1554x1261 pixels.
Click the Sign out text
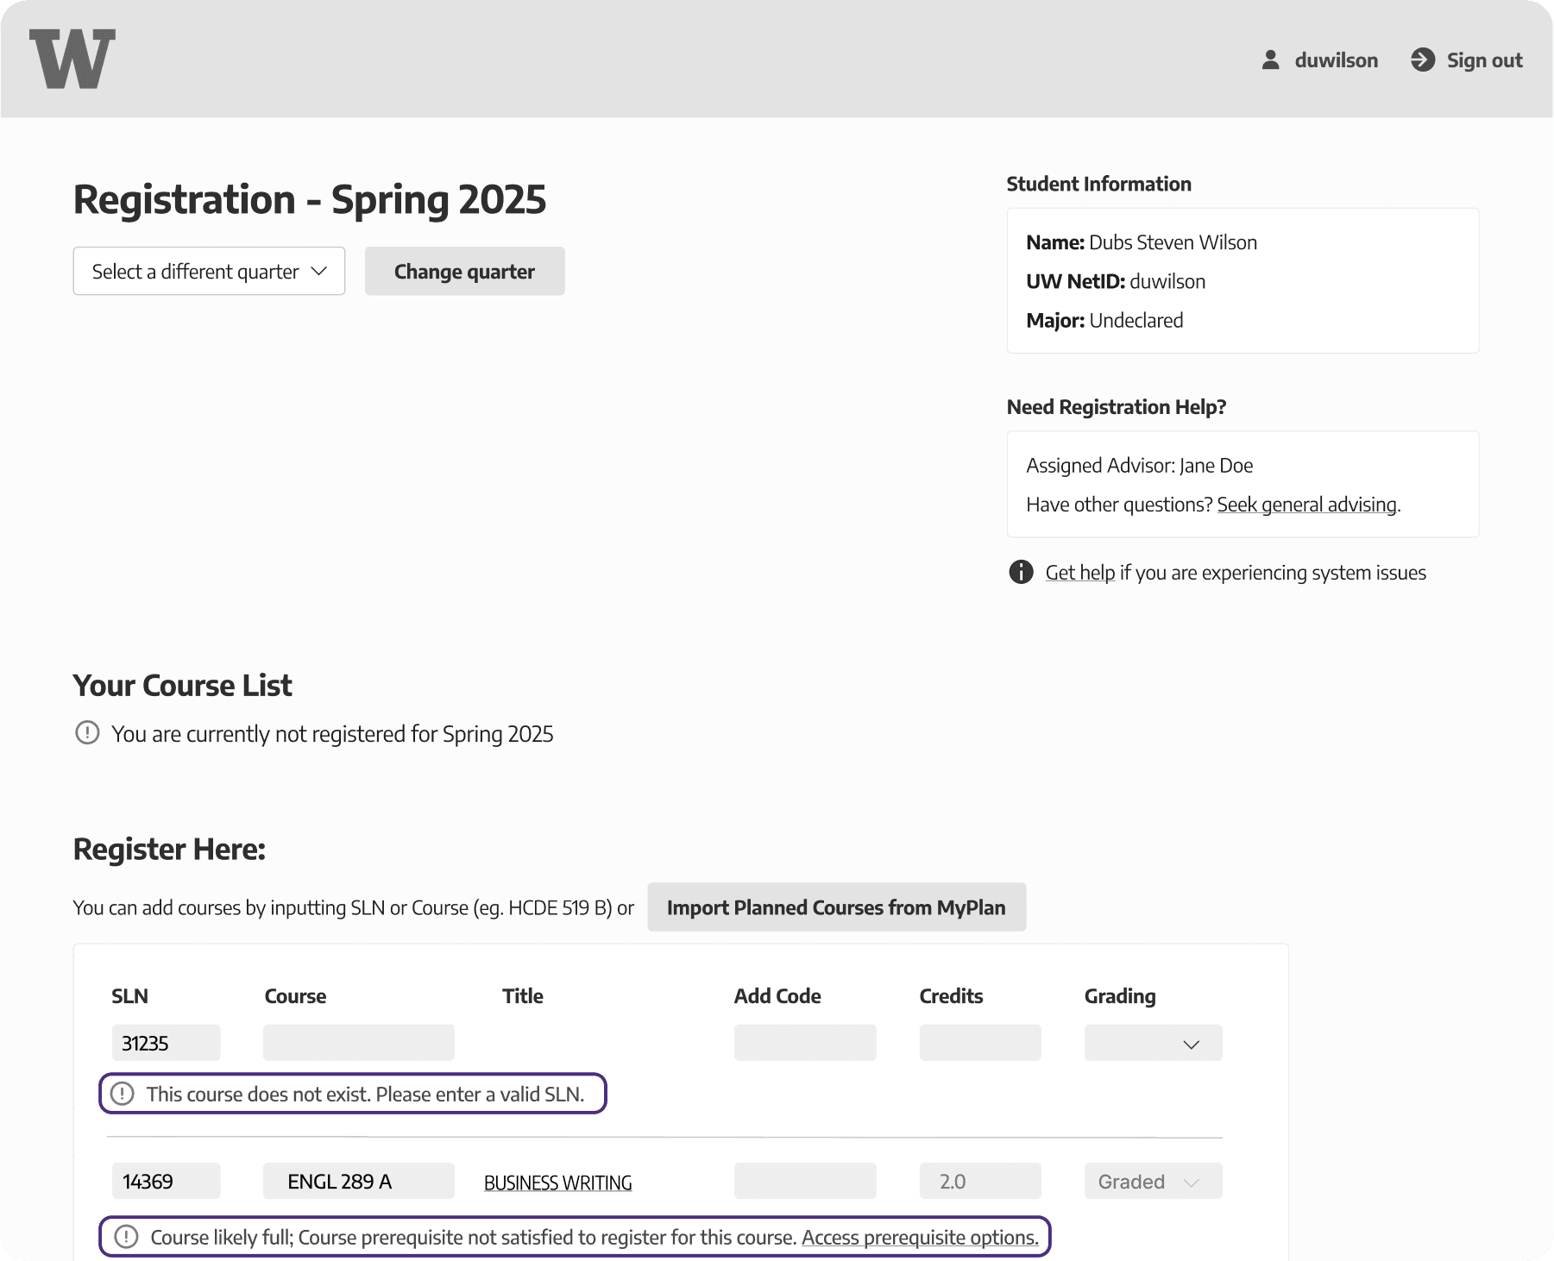click(1484, 60)
